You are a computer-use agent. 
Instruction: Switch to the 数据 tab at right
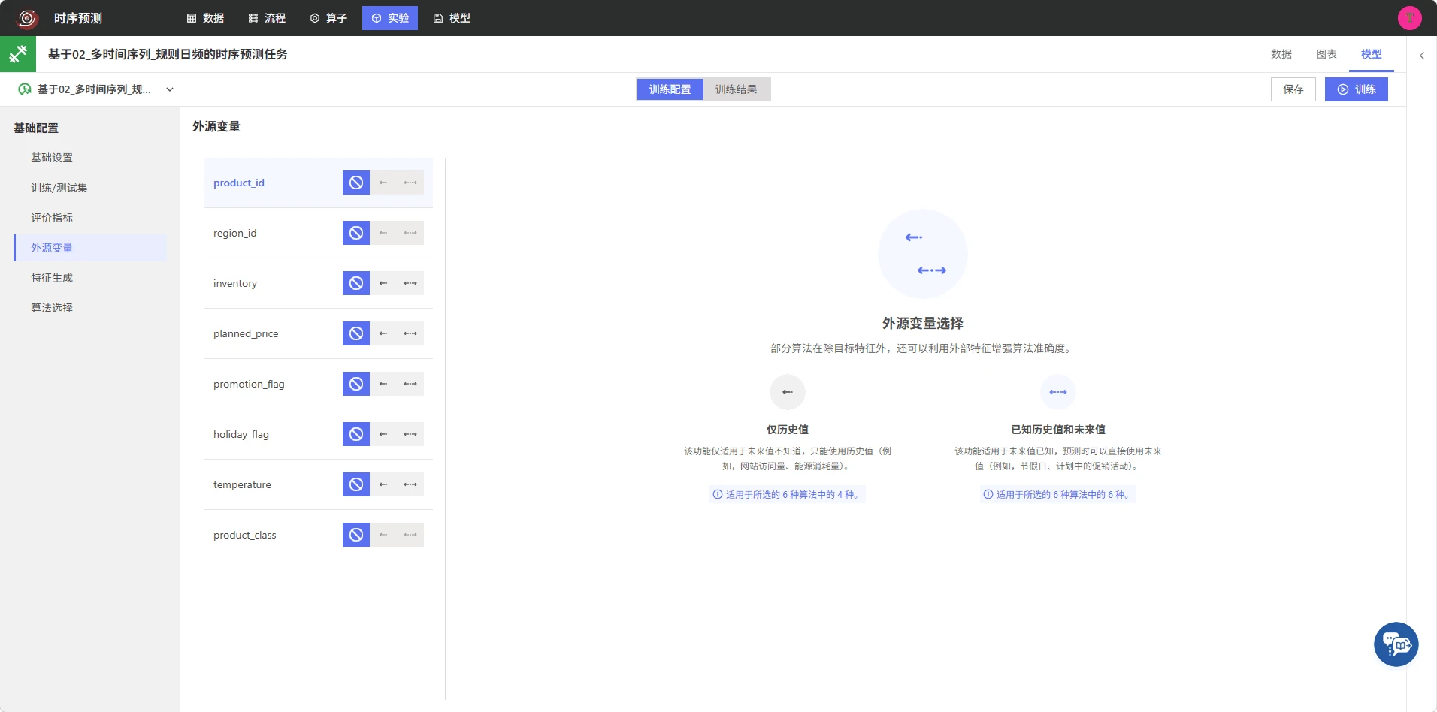1281,54
